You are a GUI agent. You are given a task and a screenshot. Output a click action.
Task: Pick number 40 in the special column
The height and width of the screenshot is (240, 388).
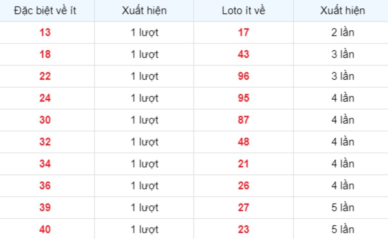[x=45, y=230]
